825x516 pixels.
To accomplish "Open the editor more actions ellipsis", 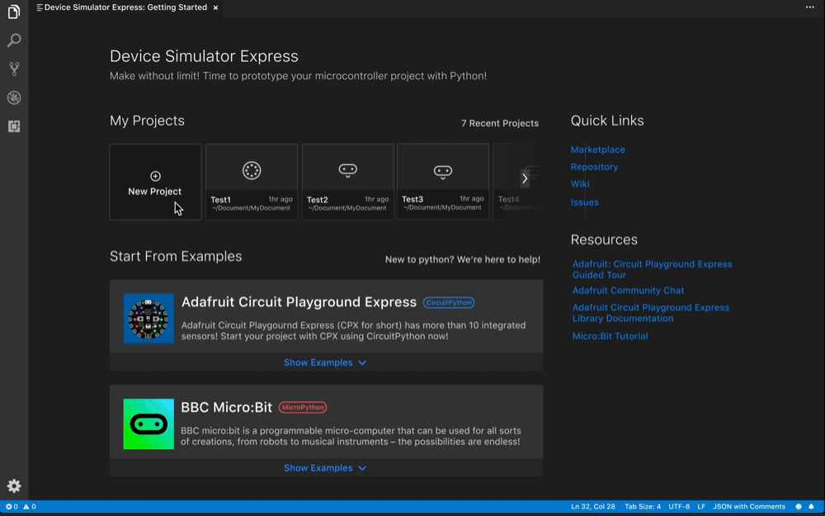I will (x=810, y=7).
